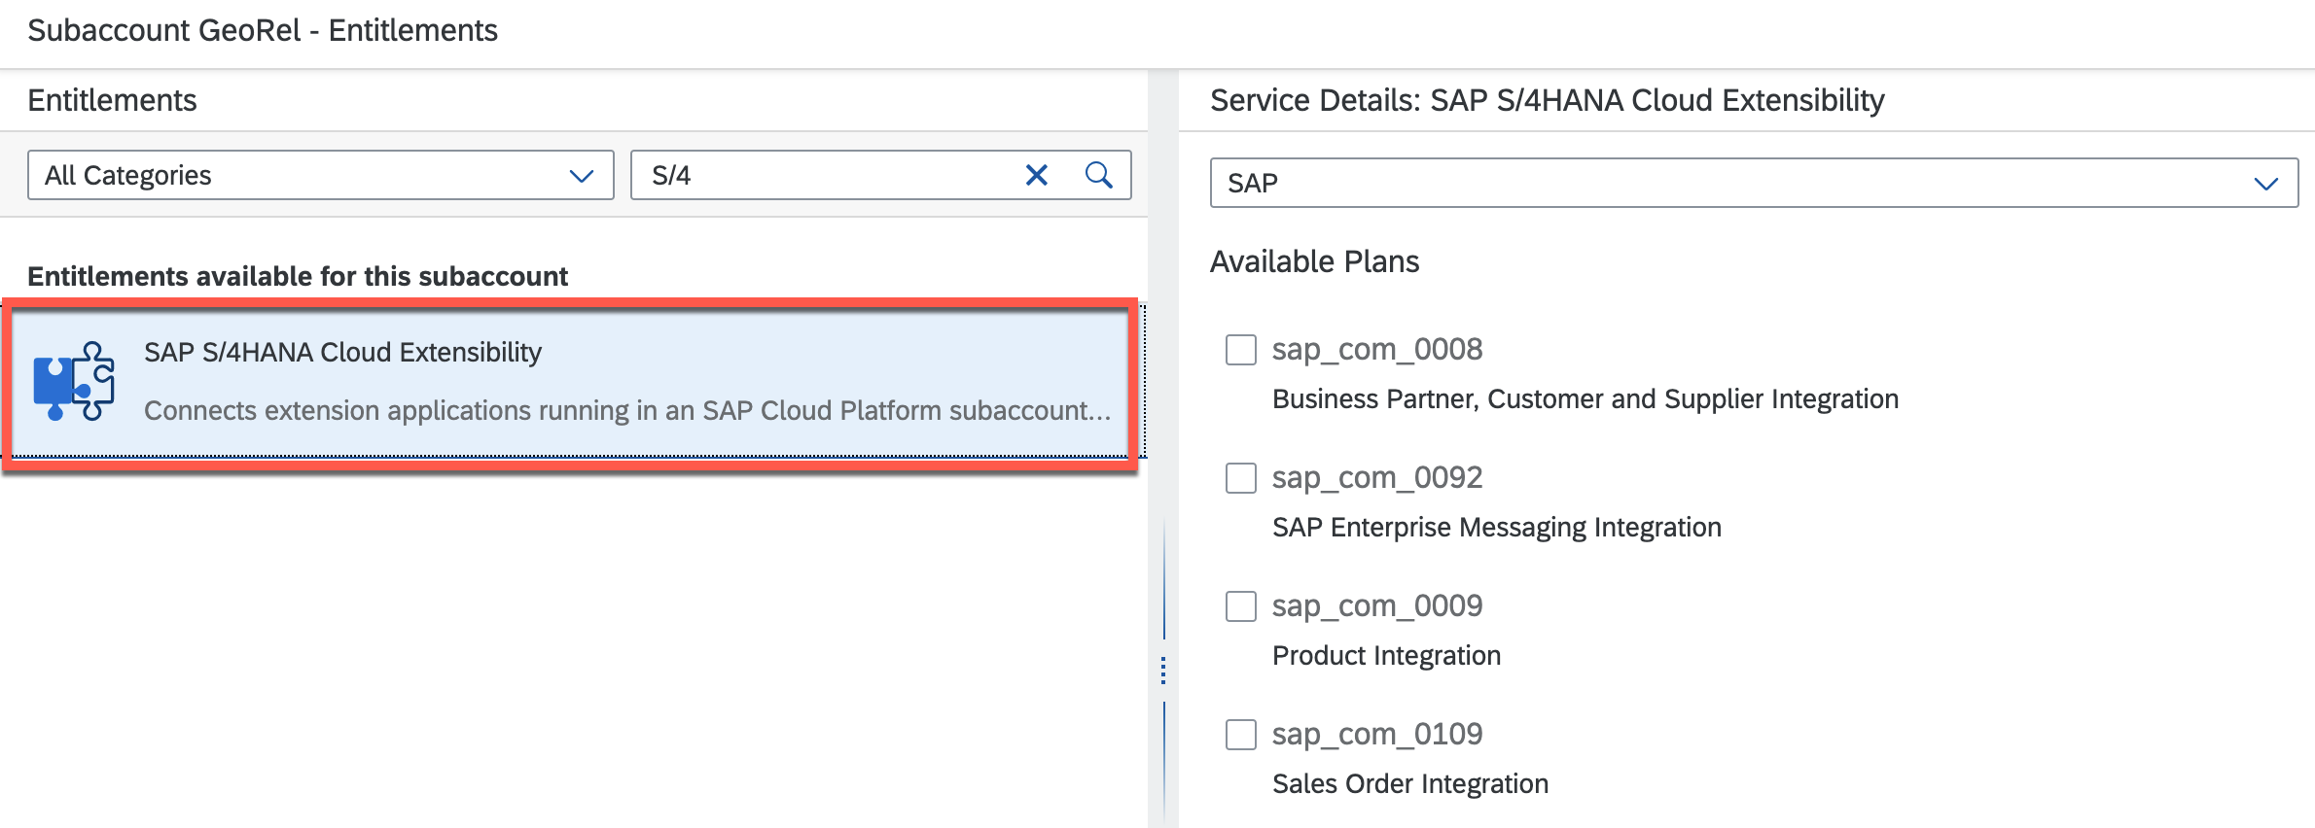The height and width of the screenshot is (828, 2315).
Task: Click sap_com_0092 plan label
Action: (1377, 477)
